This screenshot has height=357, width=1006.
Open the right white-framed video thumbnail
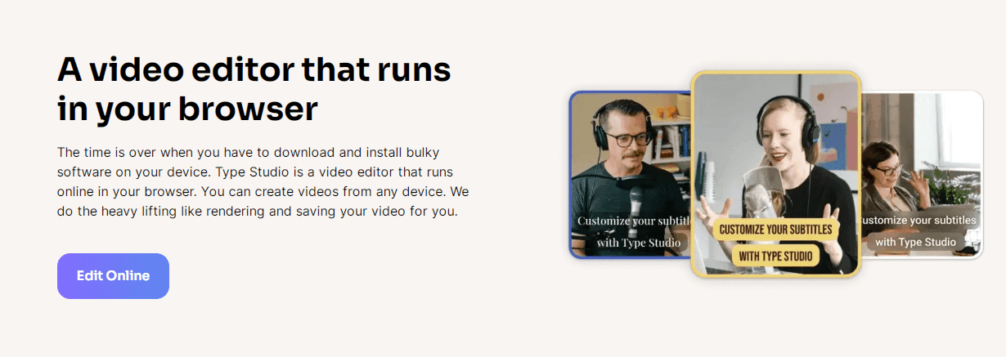pyautogui.click(x=922, y=174)
